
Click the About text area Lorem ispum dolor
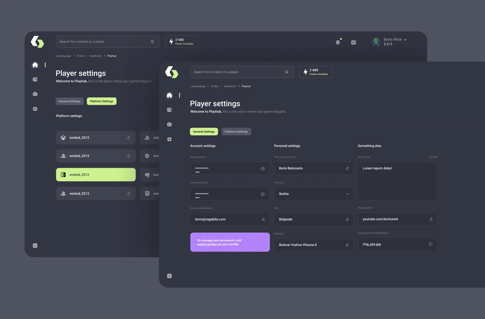(x=398, y=181)
